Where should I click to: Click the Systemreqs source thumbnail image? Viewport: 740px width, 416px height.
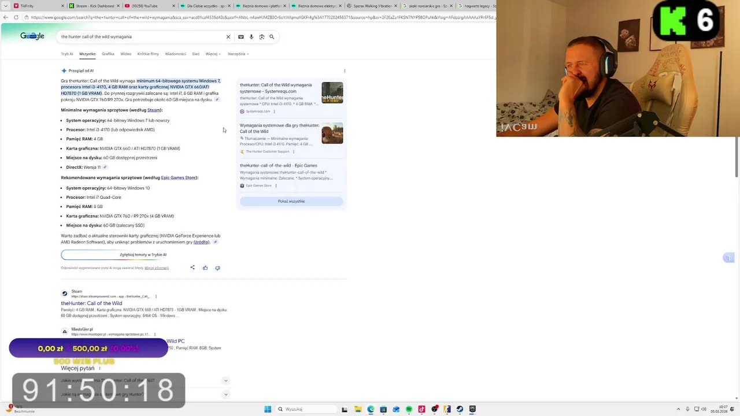click(332, 92)
